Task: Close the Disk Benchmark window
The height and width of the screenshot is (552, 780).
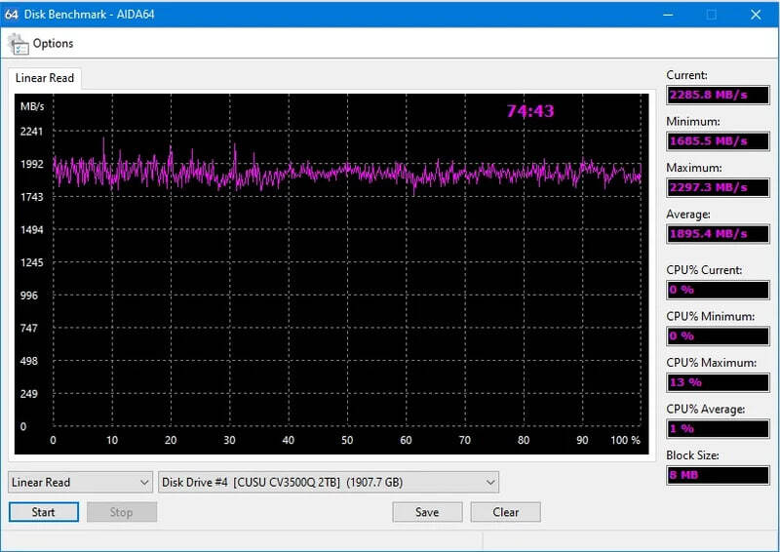Action: tap(756, 14)
